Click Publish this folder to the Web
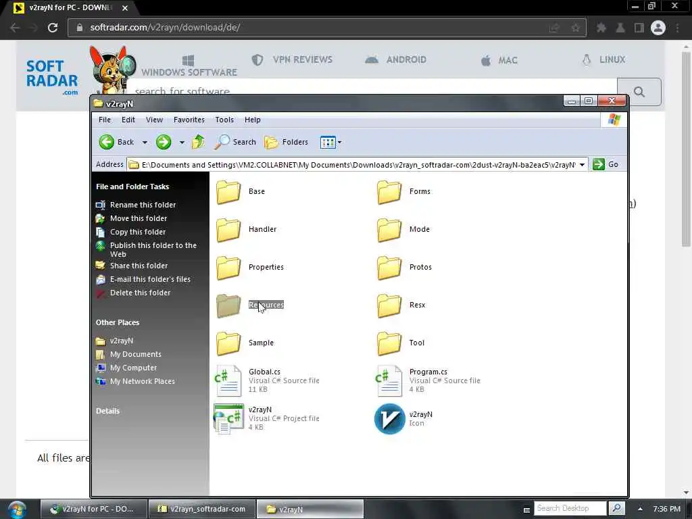Screen dimensions: 692x519 pos(153,250)
